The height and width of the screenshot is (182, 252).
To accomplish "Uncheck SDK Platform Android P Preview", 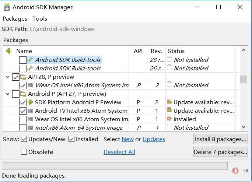I will pyautogui.click(x=23, y=102).
